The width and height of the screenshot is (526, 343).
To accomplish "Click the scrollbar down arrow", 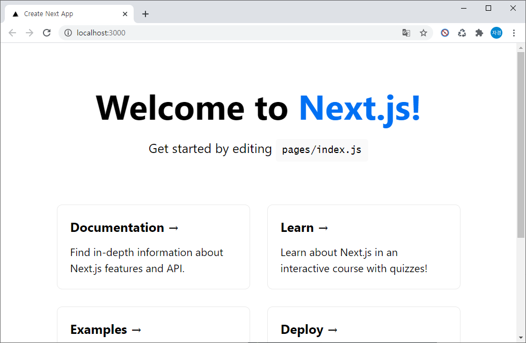I will point(521,338).
